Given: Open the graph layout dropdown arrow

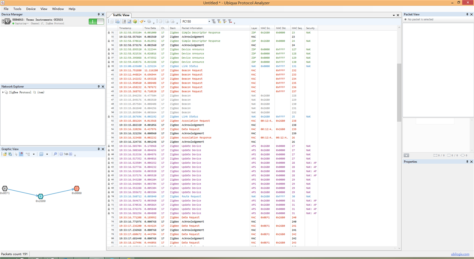Looking at the screenshot, I should (x=34, y=154).
